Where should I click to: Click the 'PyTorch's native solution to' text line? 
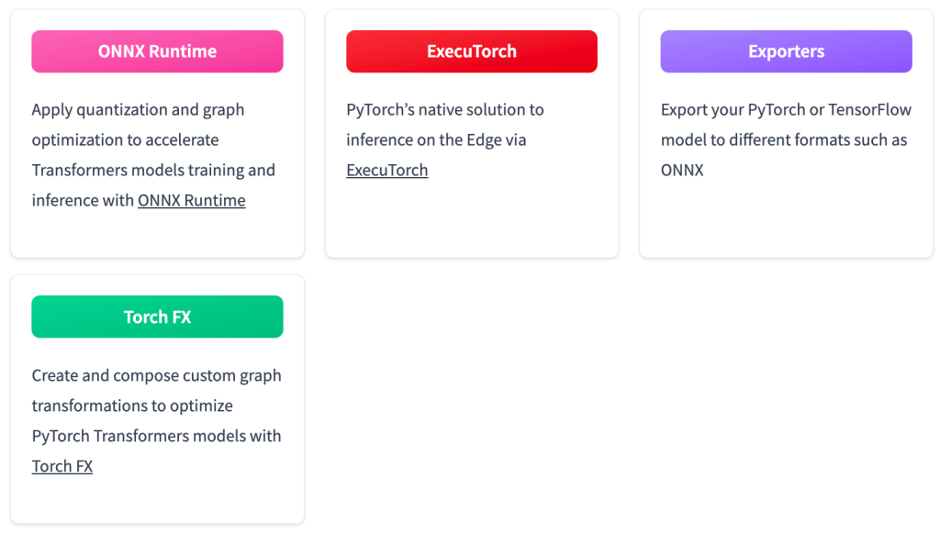[445, 110]
